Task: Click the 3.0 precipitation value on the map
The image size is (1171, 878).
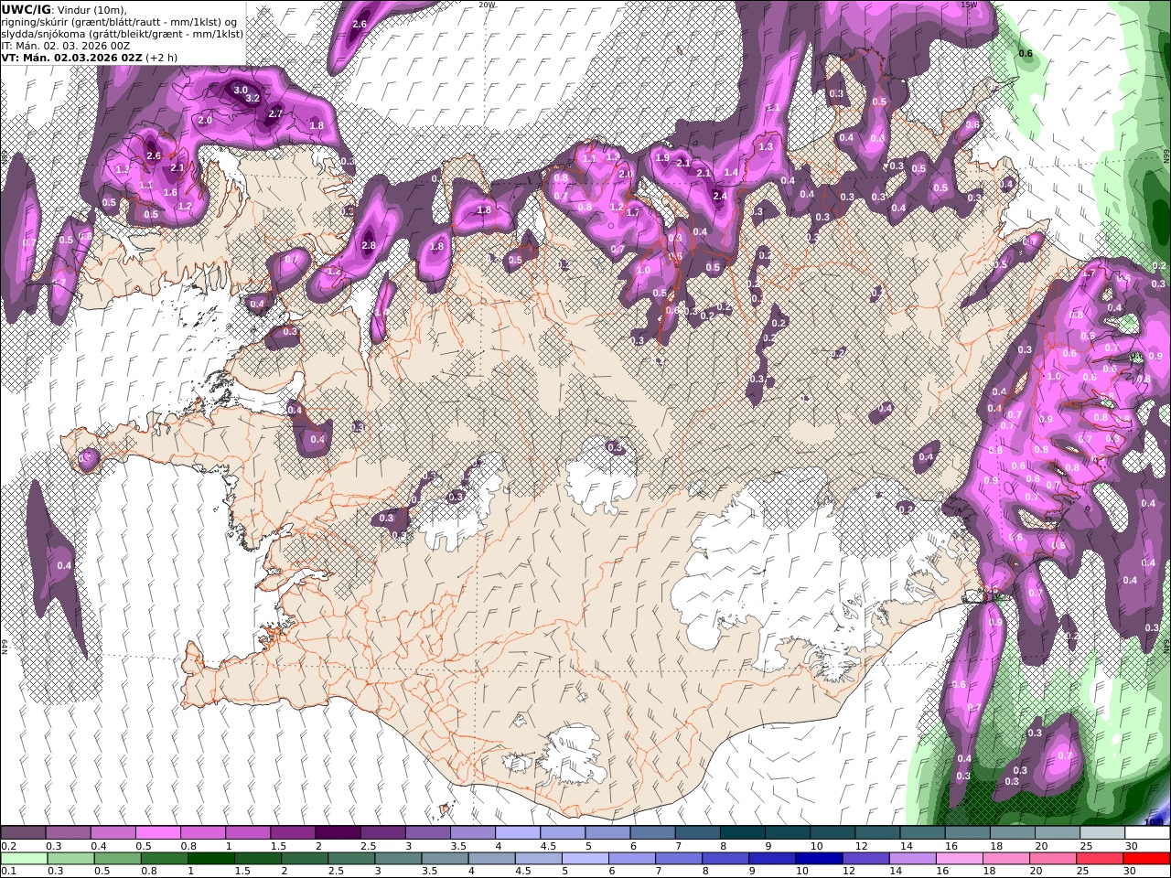Action: 241,91
